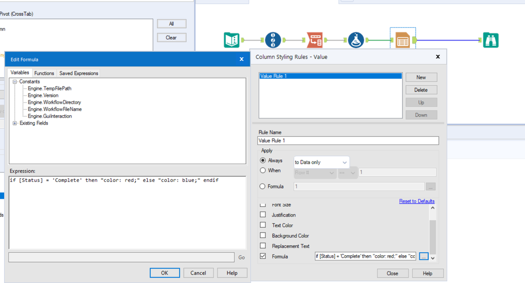The height and width of the screenshot is (283, 525).
Task: Open the == operator dropdown
Action: (347, 173)
